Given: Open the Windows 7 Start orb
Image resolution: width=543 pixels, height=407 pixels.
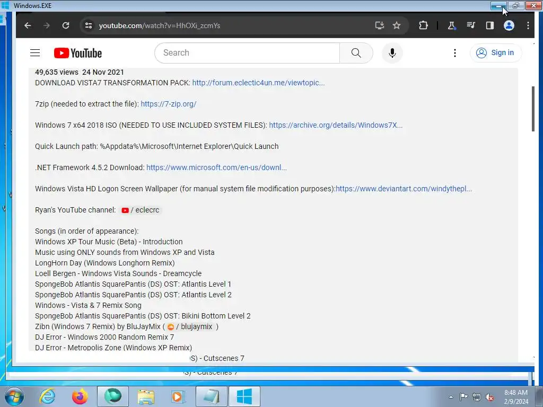Looking at the screenshot, I should (x=14, y=396).
